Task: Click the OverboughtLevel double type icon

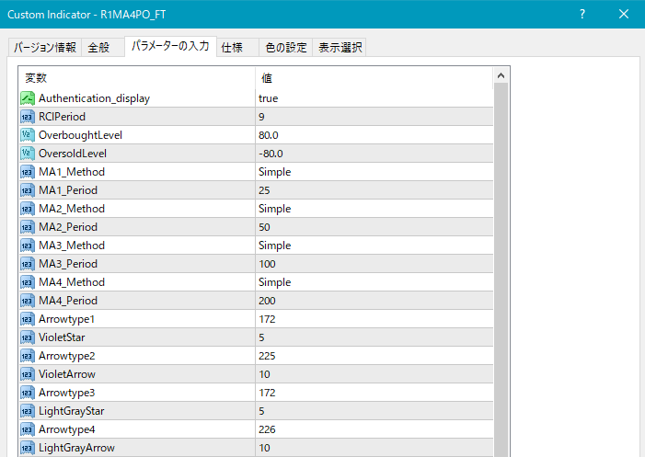Action: tap(28, 135)
